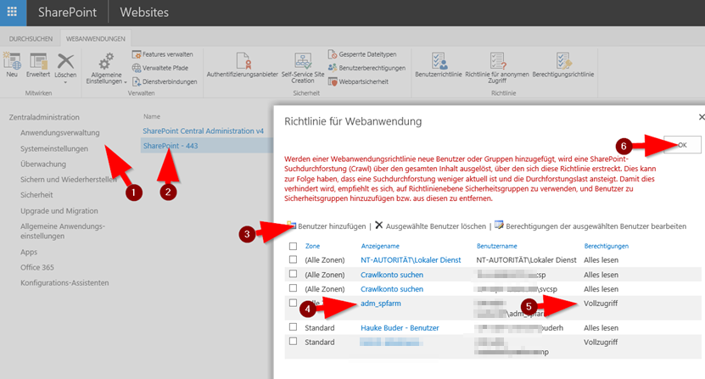Open Benutzerrichtlinie icon

(439, 61)
